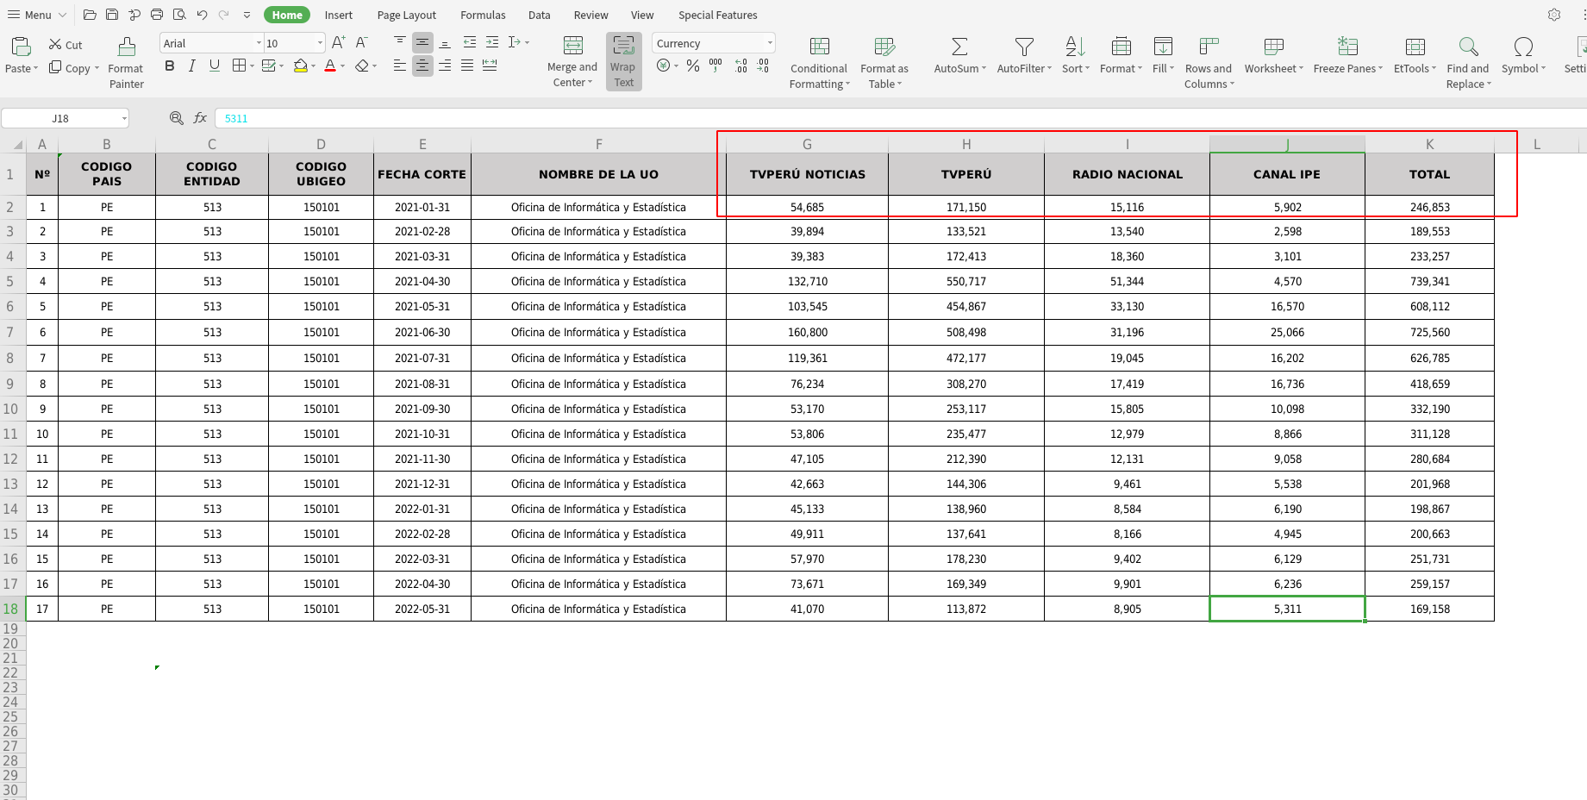Toggle Bold formatting

[x=170, y=66]
